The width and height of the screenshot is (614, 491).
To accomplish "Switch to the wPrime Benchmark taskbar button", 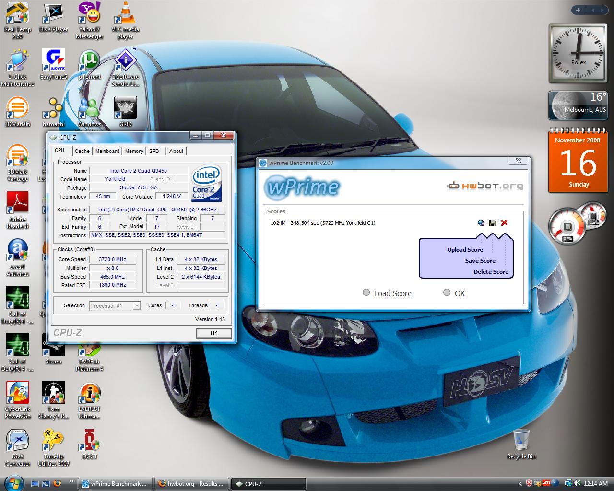I will pos(115,484).
